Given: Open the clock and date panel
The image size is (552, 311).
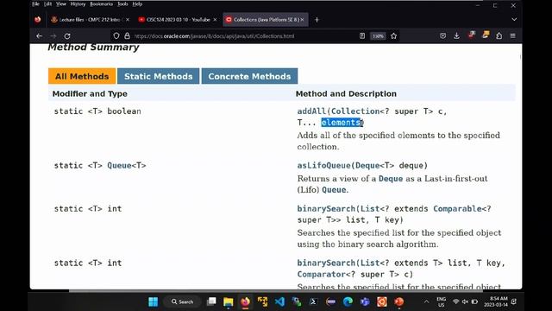Looking at the screenshot, I should [x=496, y=301].
